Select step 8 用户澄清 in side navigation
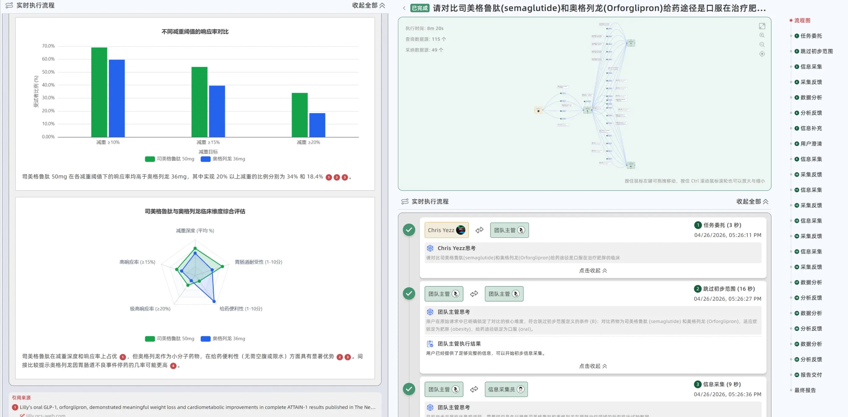The width and height of the screenshot is (848, 417). point(808,144)
